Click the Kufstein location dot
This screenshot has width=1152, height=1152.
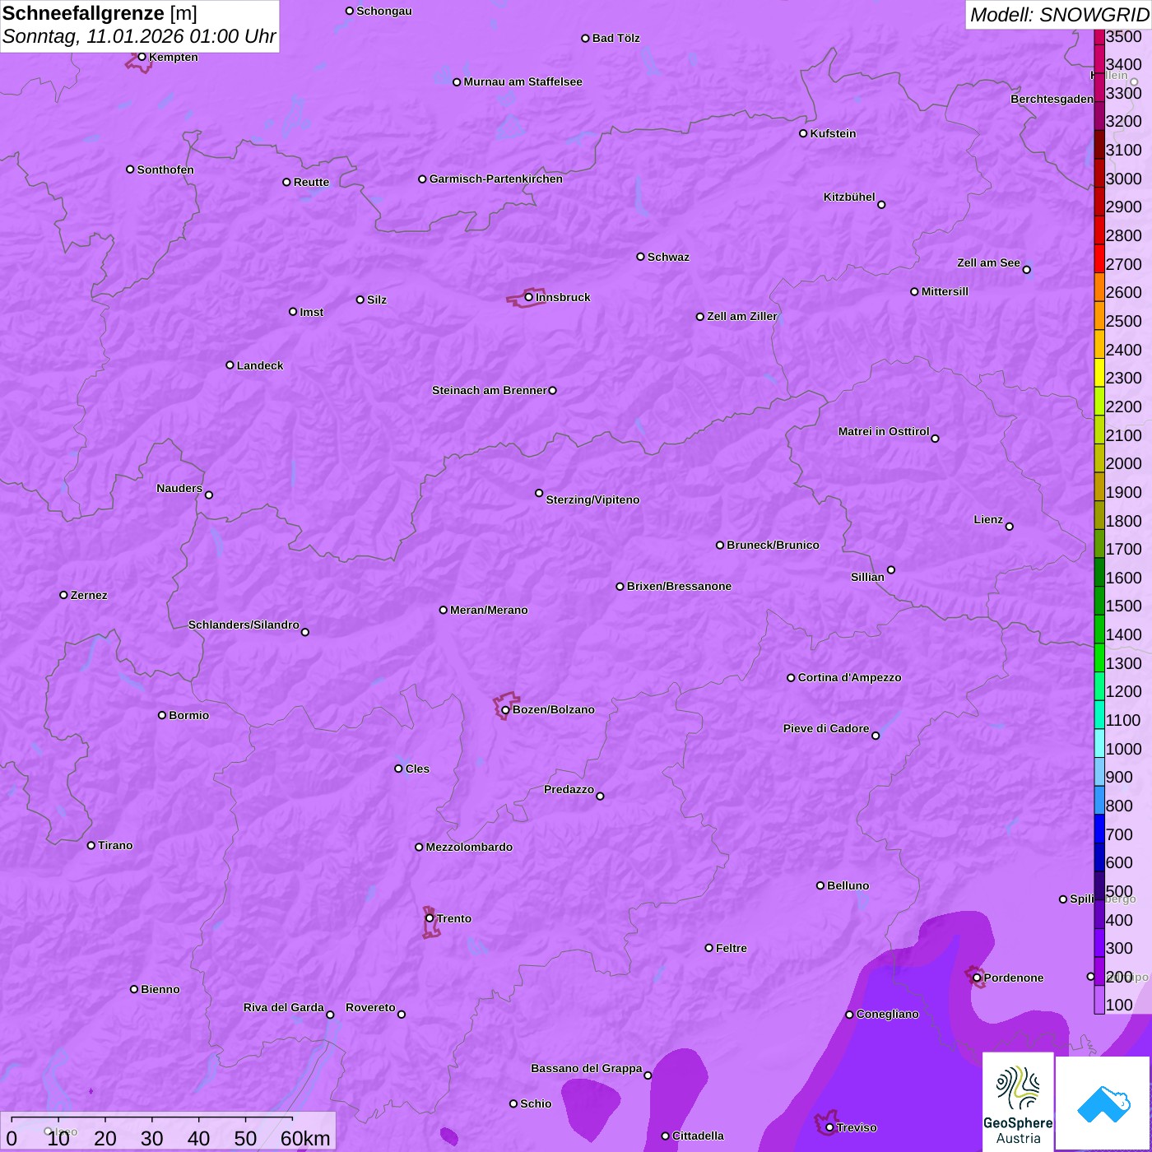tap(803, 133)
